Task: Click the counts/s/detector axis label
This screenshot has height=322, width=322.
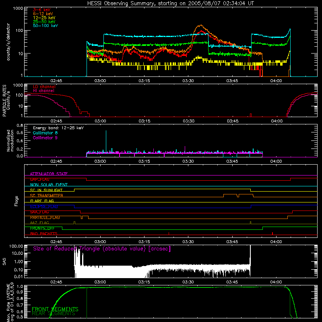Action: click(8, 42)
